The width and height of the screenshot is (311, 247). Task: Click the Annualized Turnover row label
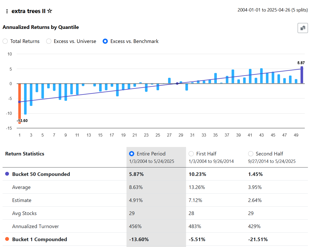click(x=35, y=226)
